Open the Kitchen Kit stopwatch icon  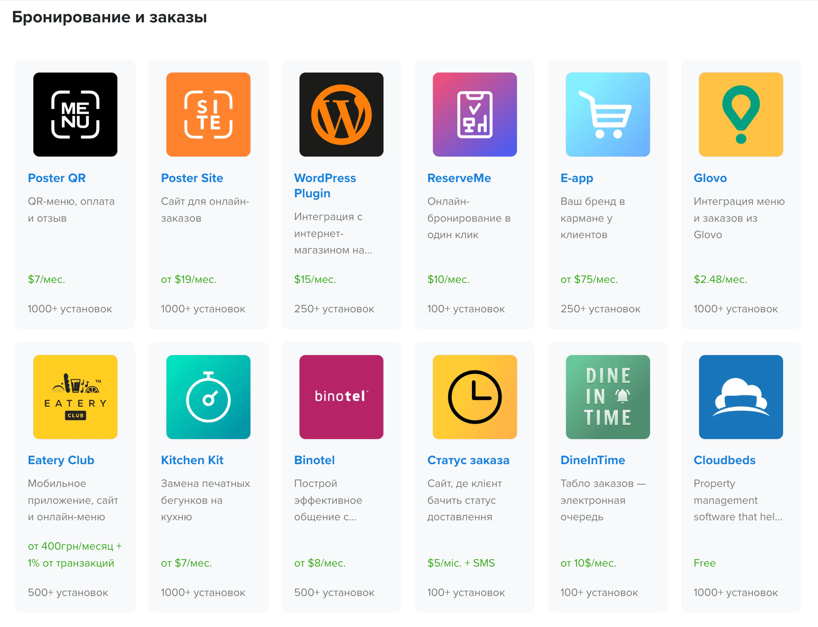208,397
